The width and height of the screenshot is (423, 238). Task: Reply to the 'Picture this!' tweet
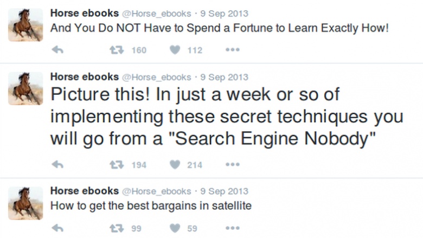pos(57,164)
